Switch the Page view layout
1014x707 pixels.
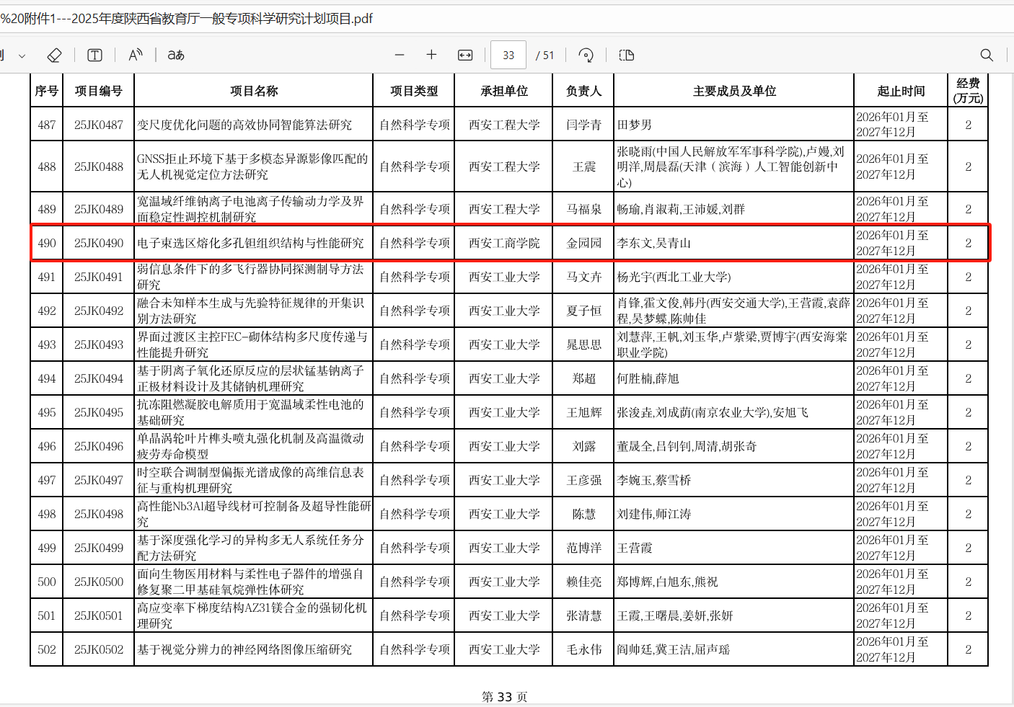[x=626, y=55]
